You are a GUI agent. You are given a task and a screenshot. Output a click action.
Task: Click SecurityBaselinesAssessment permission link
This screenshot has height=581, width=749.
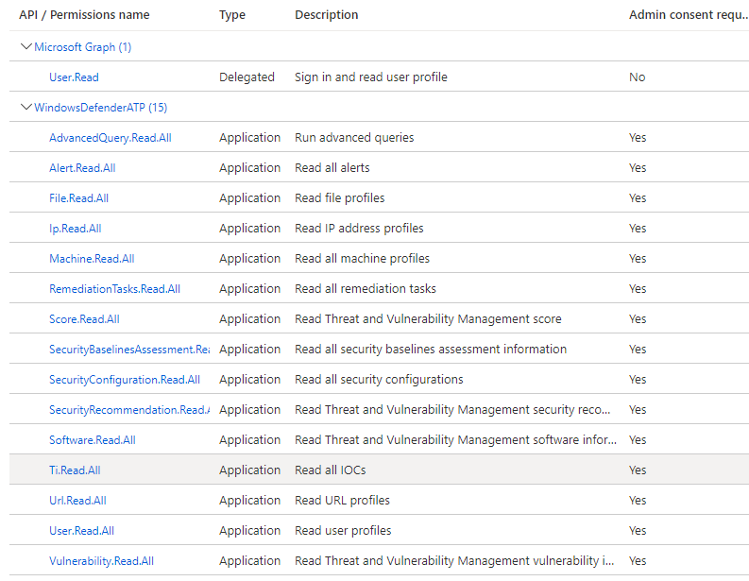point(128,350)
